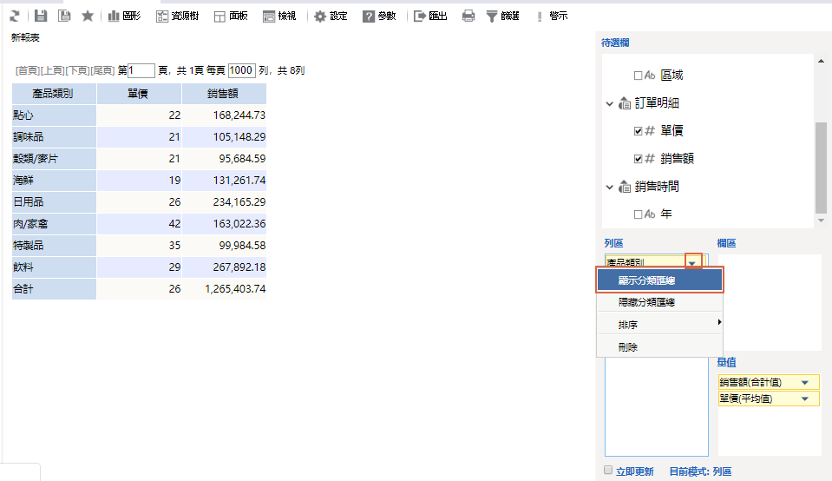The width and height of the screenshot is (832, 481).
Task: Click the refresh icon in toolbar
Action: click(15, 16)
